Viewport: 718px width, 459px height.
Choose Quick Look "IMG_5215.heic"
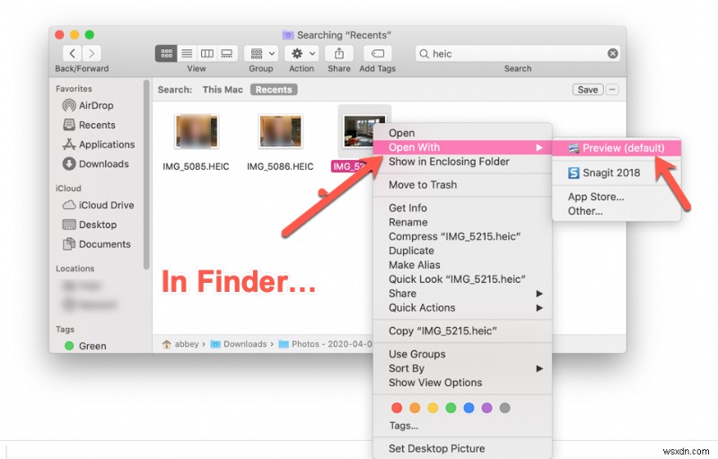point(462,279)
